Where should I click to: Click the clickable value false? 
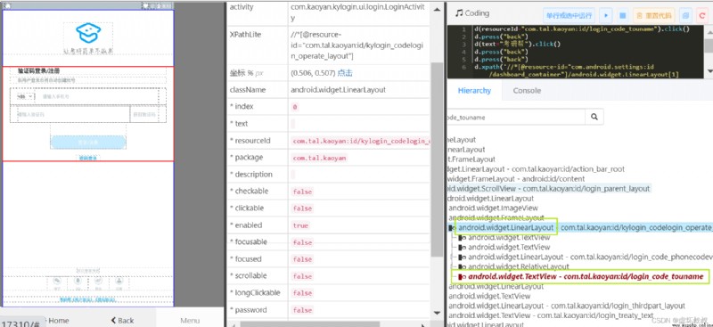302,208
